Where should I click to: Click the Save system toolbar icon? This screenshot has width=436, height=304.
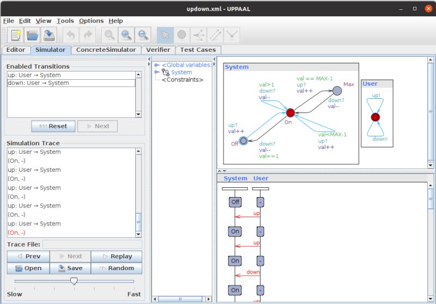point(49,35)
